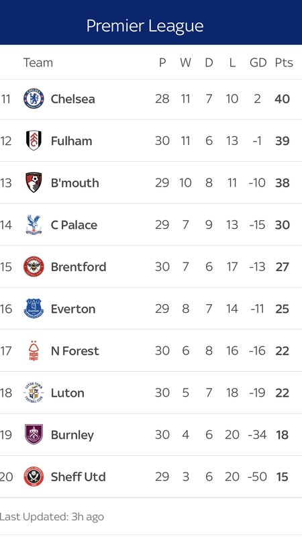
Task: Select the Team column header
Action: 38,62
